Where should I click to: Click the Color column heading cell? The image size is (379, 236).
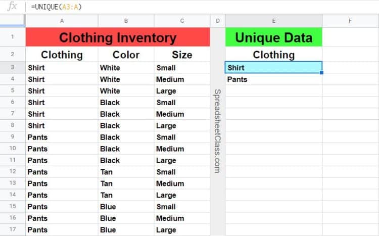126,55
